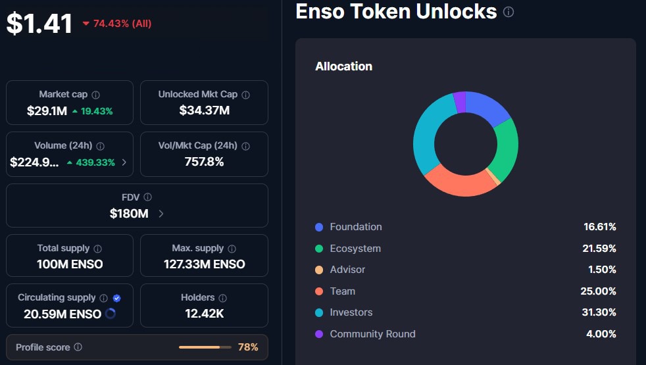646x365 pixels.
Task: Click the Enso Token Unlocks info icon
Action: 509,12
